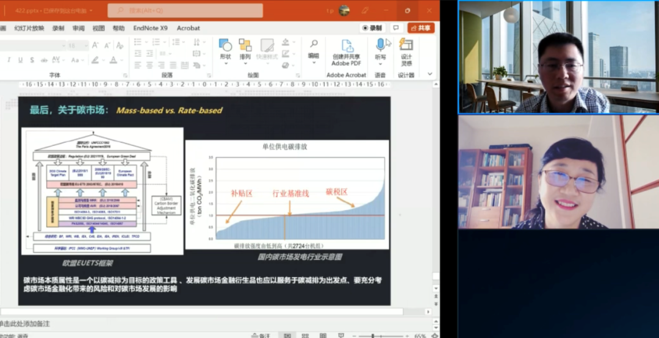Align text right

pos(161,65)
